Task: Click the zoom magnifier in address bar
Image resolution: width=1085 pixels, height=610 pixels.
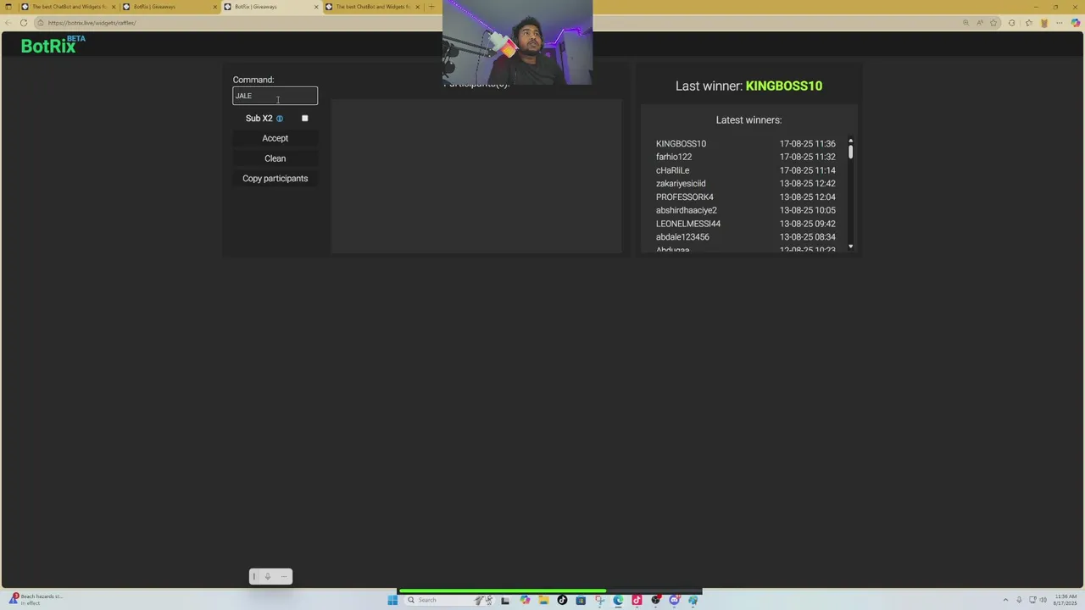Action: (x=965, y=23)
